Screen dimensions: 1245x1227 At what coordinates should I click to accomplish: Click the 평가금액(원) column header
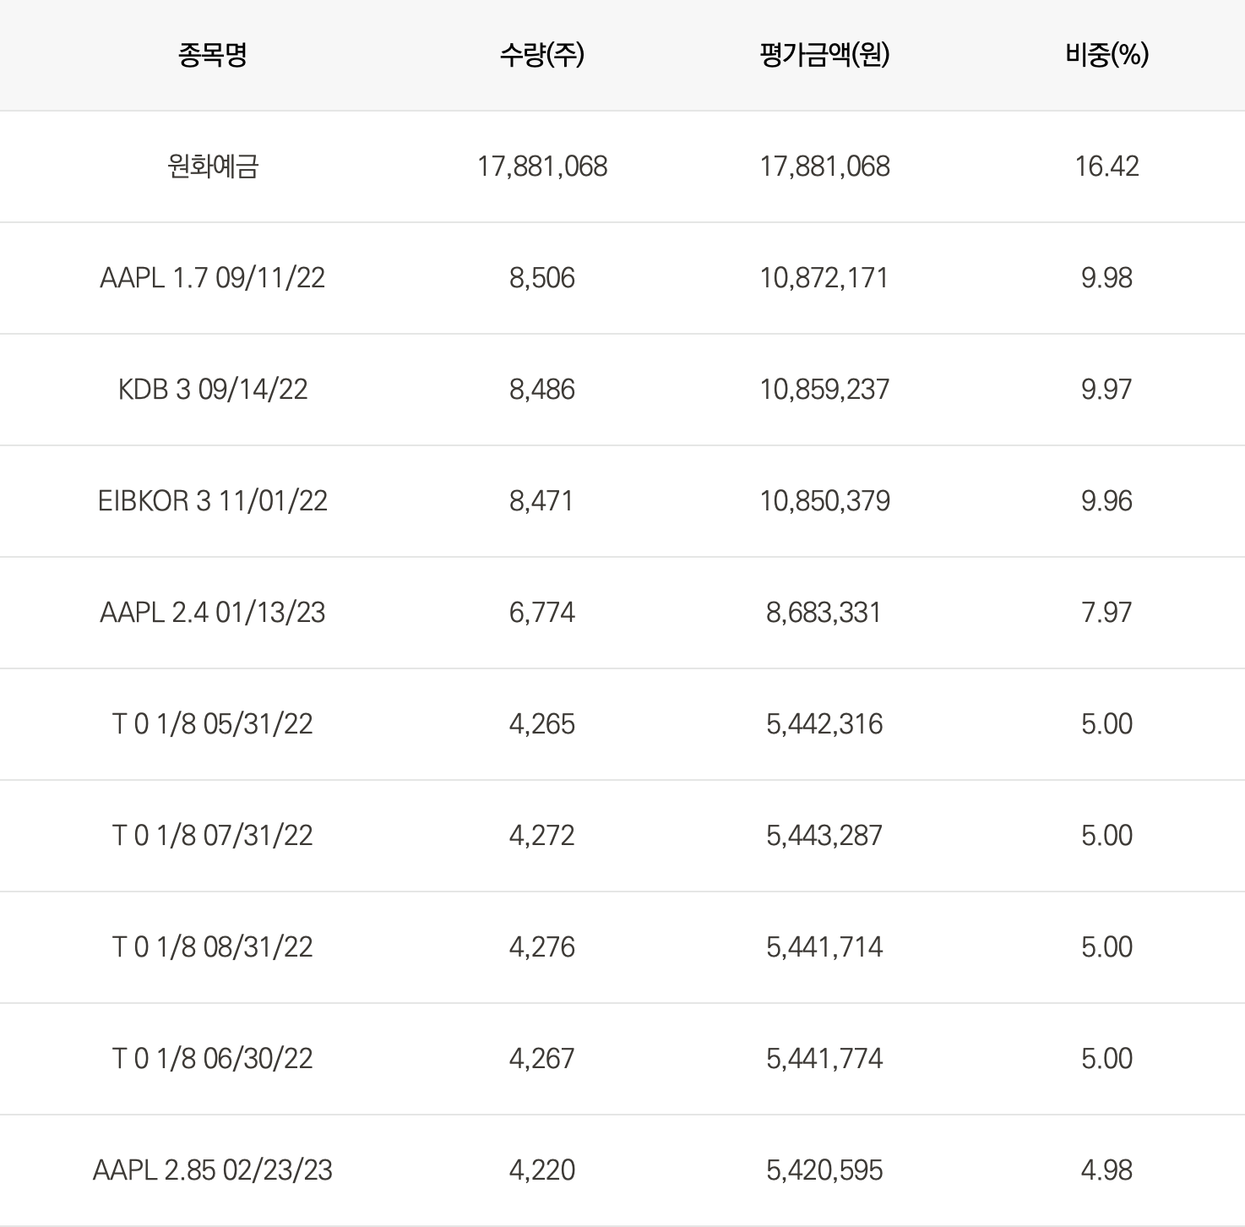point(824,55)
